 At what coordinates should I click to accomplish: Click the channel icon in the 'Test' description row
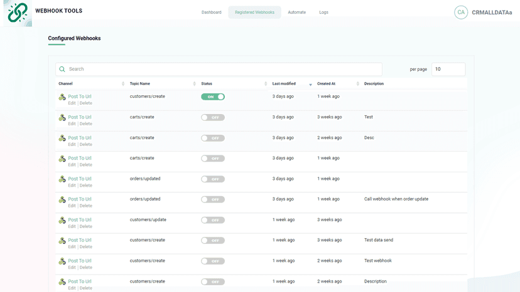coord(62,118)
